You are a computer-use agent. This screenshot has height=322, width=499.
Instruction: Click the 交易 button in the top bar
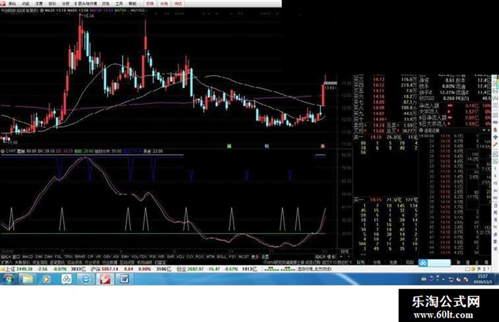(149, 4)
